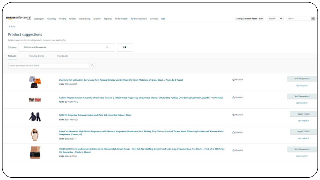Click the KeepCart shapewear product thumbnail
Image resolution: width=320 pixels, height=180 pixels.
click(x=35, y=134)
